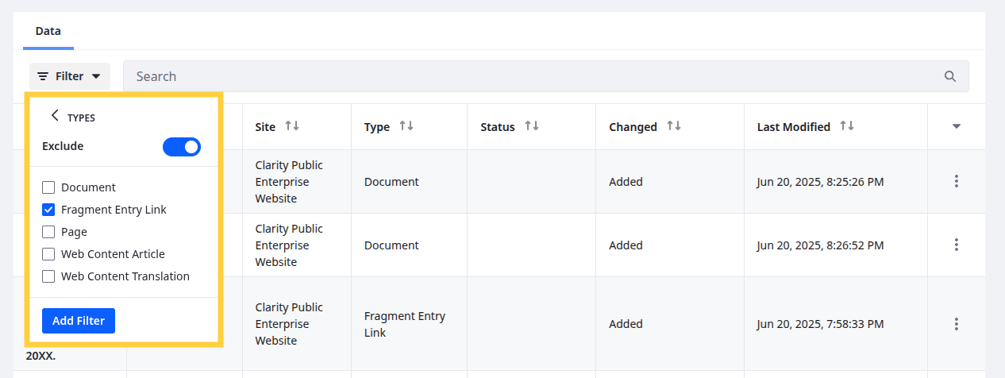Sort by the Type column arrows
This screenshot has width=1005, height=378.
[x=406, y=126]
